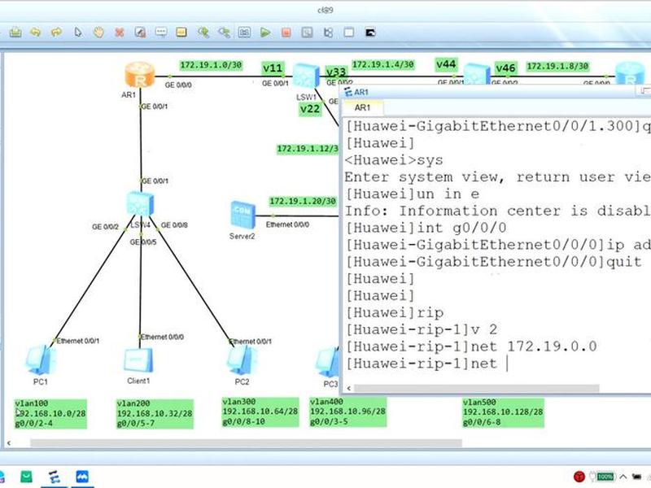This screenshot has height=488, width=651.
Task: Click the print topology toolbar icon
Action: tap(15, 32)
